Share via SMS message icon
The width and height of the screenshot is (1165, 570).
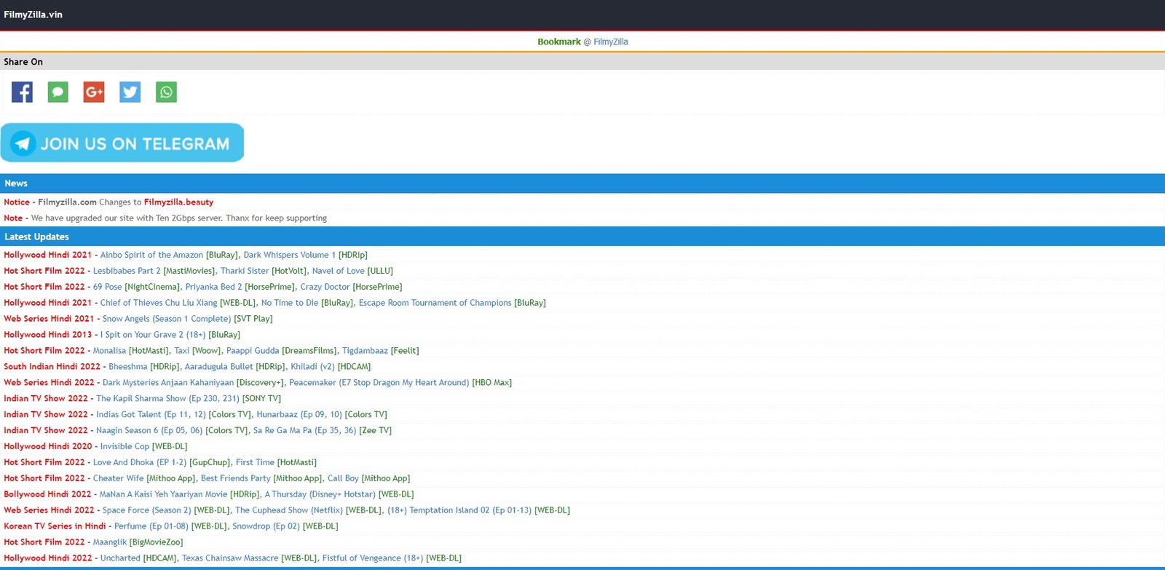point(58,92)
